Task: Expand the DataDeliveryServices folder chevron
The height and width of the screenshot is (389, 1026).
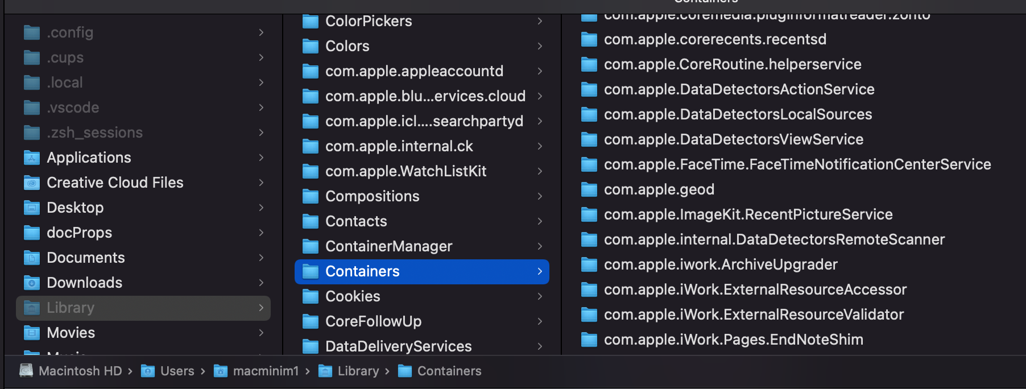Action: (x=540, y=346)
